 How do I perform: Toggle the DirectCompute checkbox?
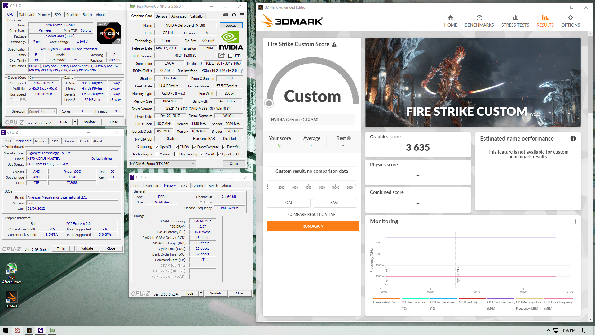pyautogui.click(x=194, y=147)
